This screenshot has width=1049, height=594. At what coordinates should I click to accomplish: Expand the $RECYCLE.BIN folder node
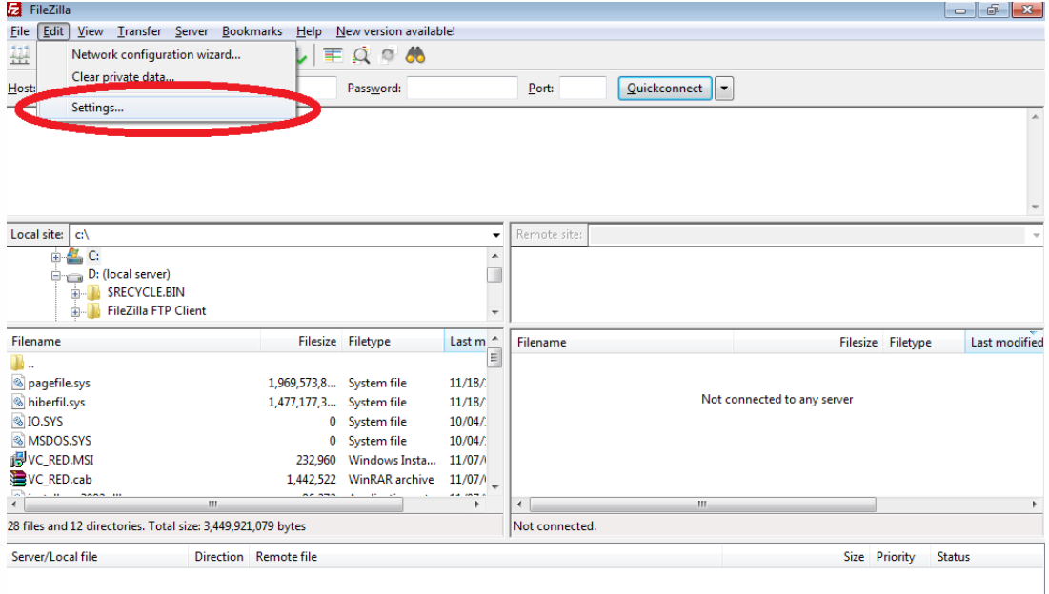pyautogui.click(x=75, y=293)
